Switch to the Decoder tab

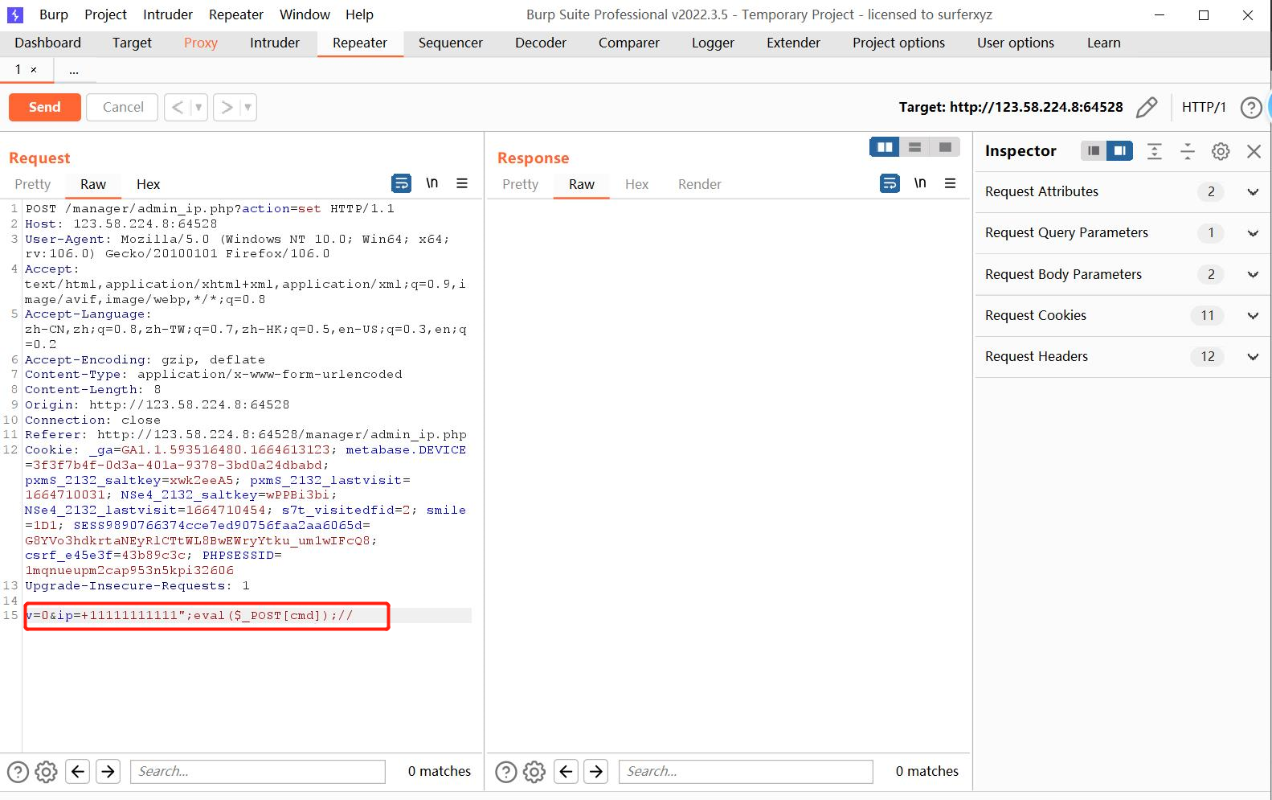click(541, 43)
